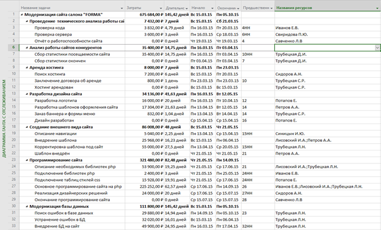Open the resource dropdown in row 6 cell
The height and width of the screenshot is (230, 381).
pos(377,48)
